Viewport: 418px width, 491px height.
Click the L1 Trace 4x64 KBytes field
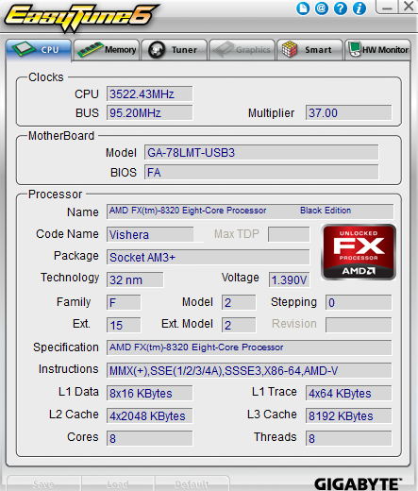[348, 393]
